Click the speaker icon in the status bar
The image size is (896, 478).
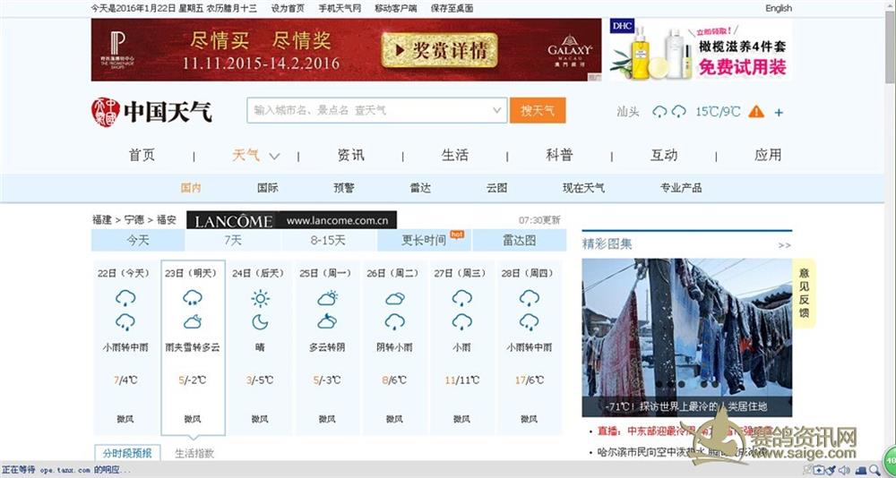845,470
